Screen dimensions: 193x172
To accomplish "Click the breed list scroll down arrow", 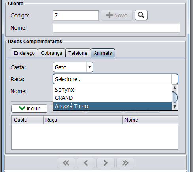I will point(175,107).
